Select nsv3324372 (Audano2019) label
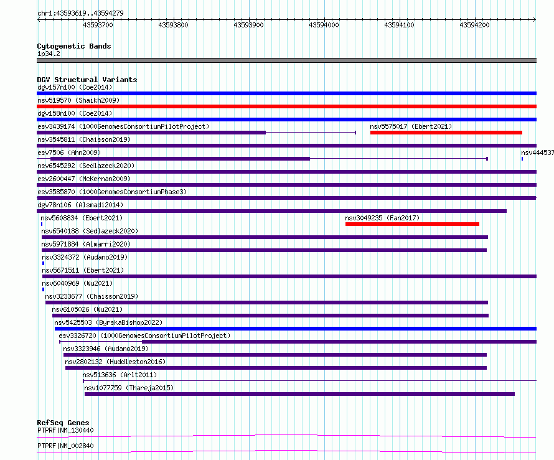554x460 pixels. pos(85,257)
